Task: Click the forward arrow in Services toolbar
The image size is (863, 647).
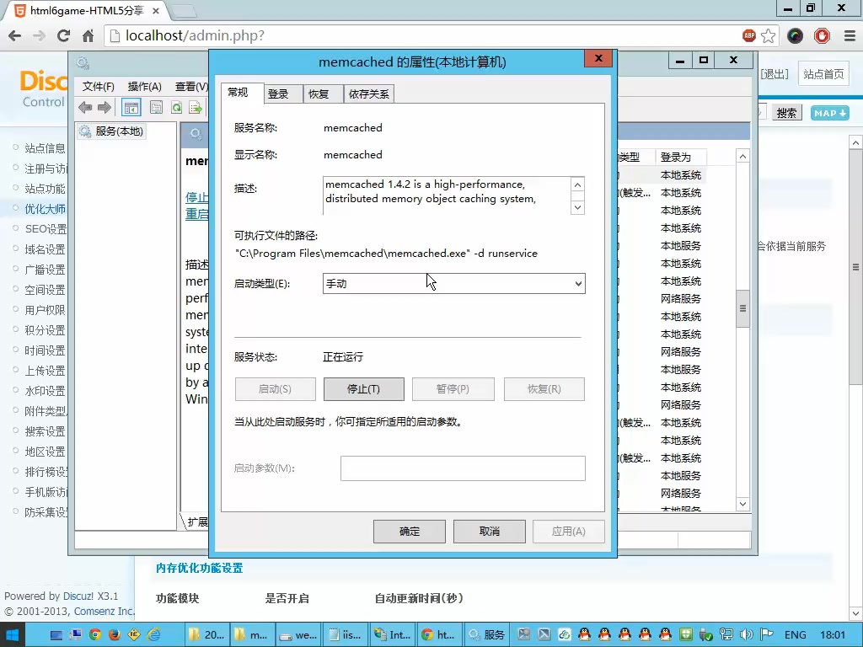Action: pos(104,107)
